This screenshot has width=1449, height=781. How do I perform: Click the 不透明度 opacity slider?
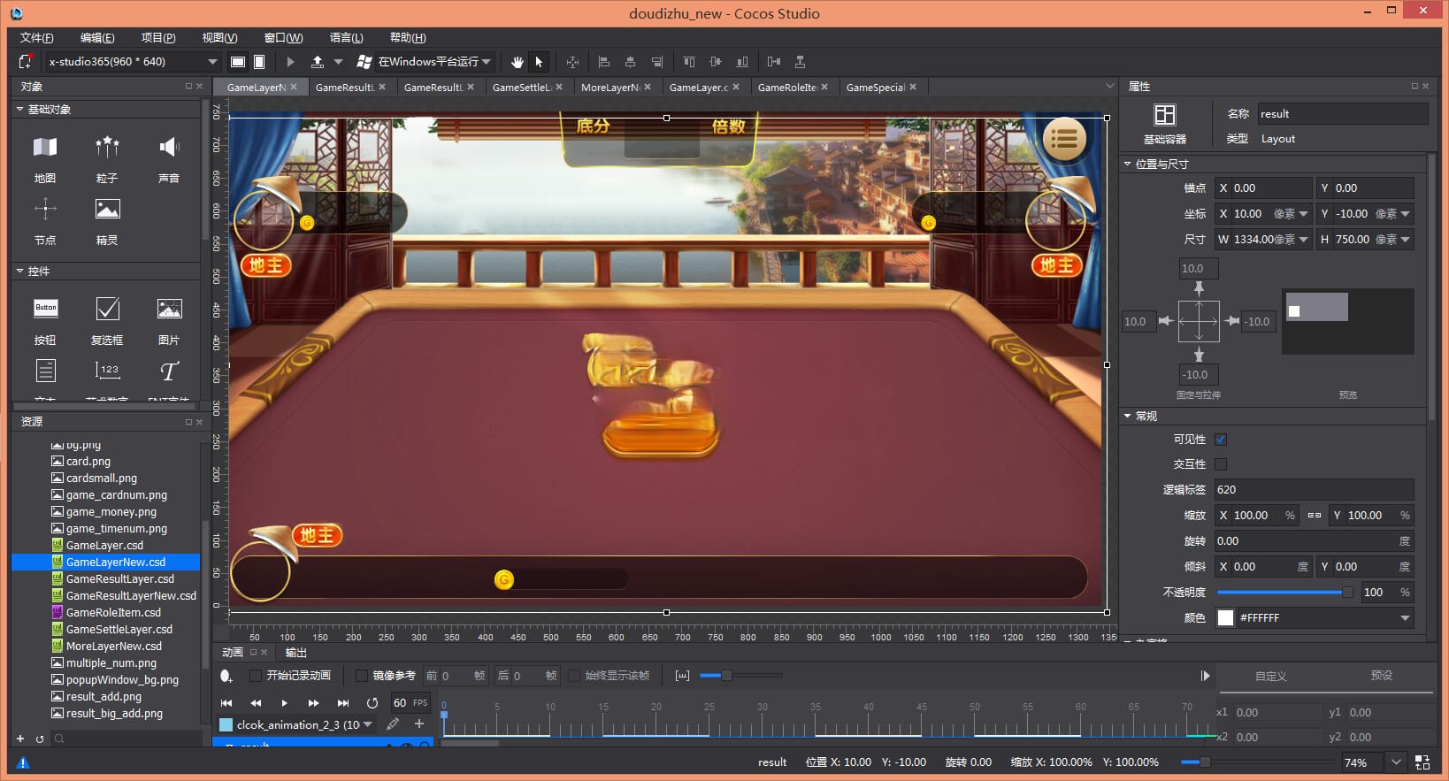(1284, 593)
